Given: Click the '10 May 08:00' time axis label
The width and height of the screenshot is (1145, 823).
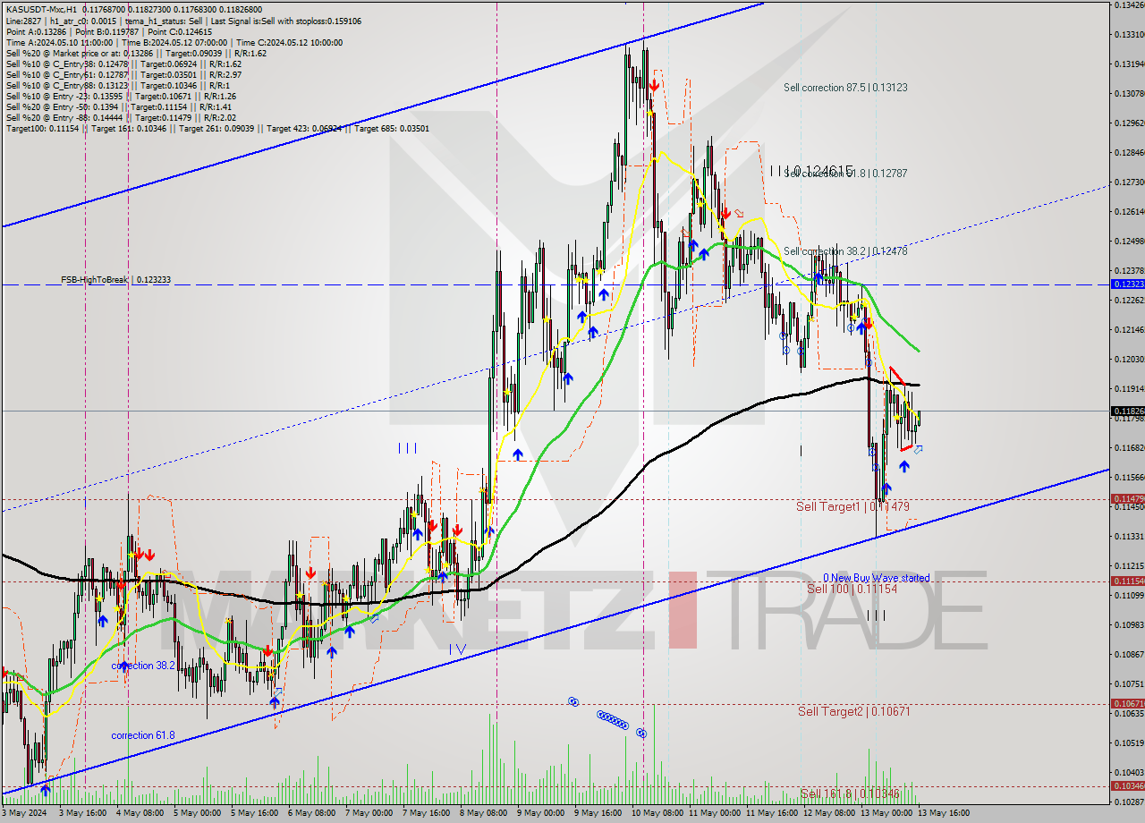Looking at the screenshot, I should click(657, 813).
